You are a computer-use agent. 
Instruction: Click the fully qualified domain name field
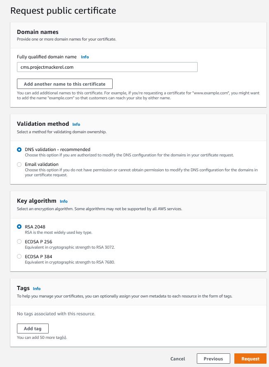click(x=107, y=67)
